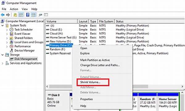Select Device Manager in the tree

(25, 51)
